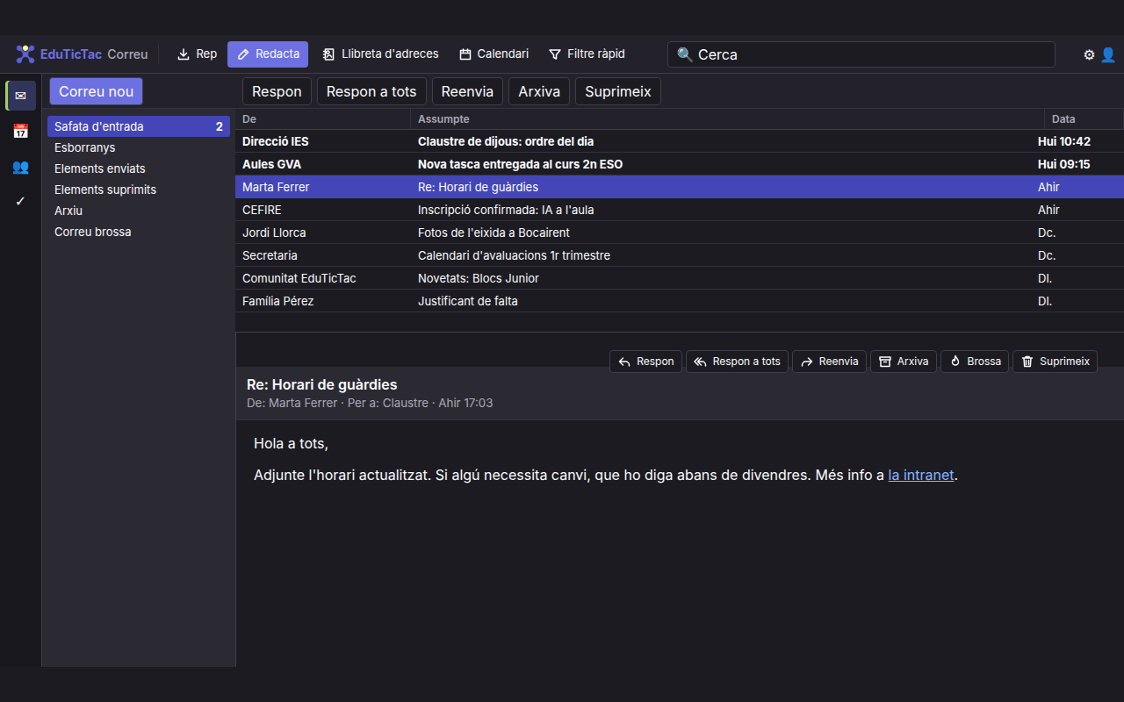
Task: Click Reenvia in the upper action bar
Action: coord(467,91)
